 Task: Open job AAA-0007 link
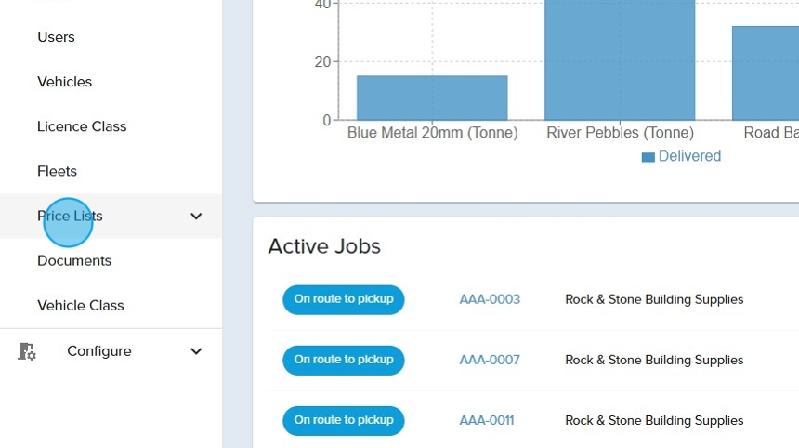(x=490, y=360)
